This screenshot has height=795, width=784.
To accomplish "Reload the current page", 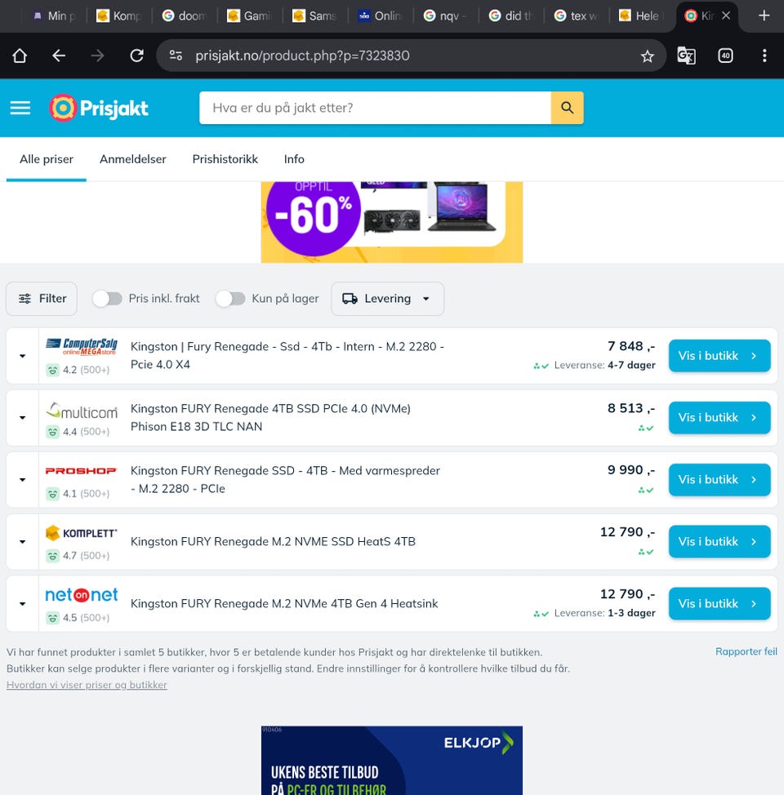I will click(x=137, y=56).
